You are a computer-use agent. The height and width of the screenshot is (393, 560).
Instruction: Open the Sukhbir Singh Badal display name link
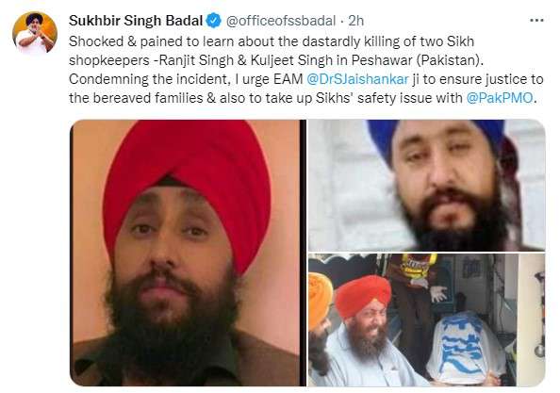pyautogui.click(x=136, y=21)
